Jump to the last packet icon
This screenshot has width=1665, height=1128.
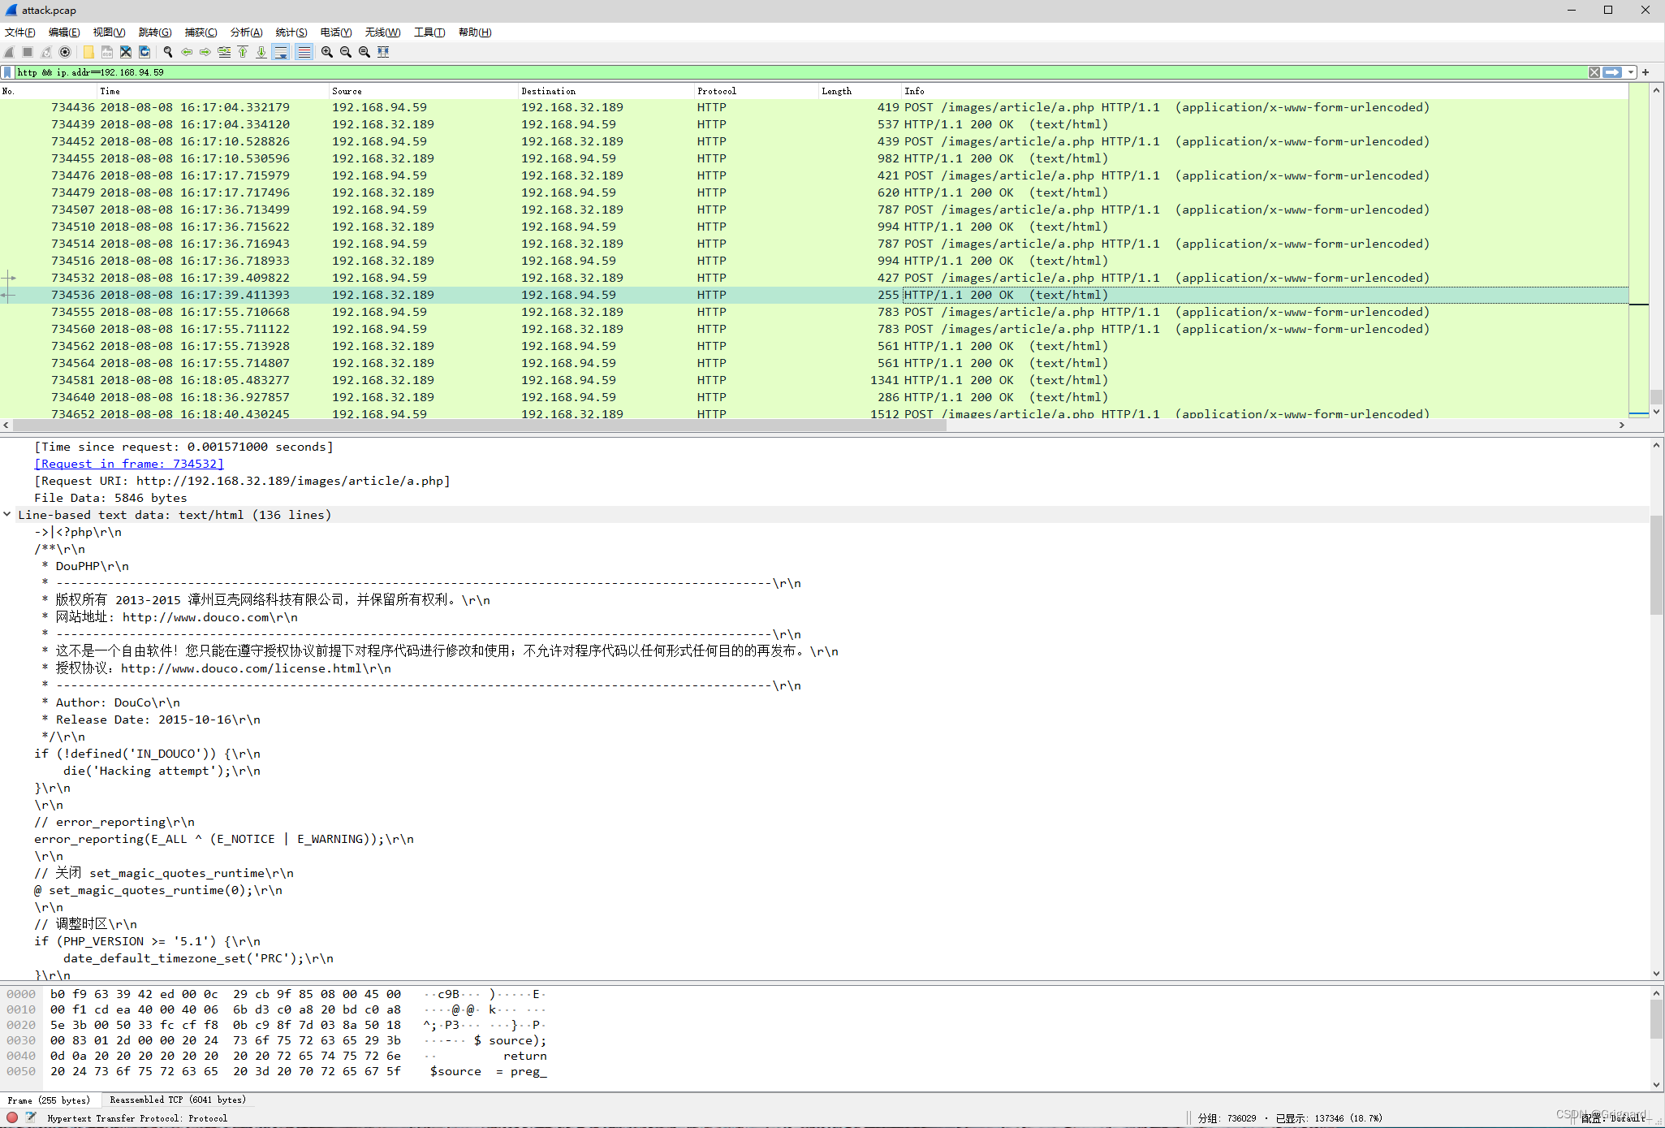tap(261, 52)
